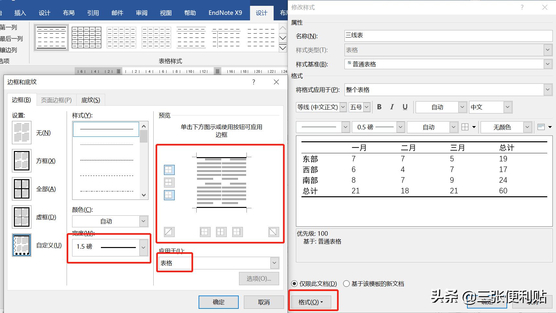Select the bottom border toggle in preview
This screenshot has width=556, height=313.
tap(169, 195)
